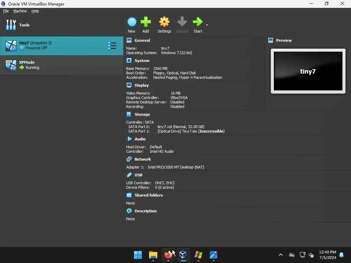Click the Discard toolbar icon

182,22
